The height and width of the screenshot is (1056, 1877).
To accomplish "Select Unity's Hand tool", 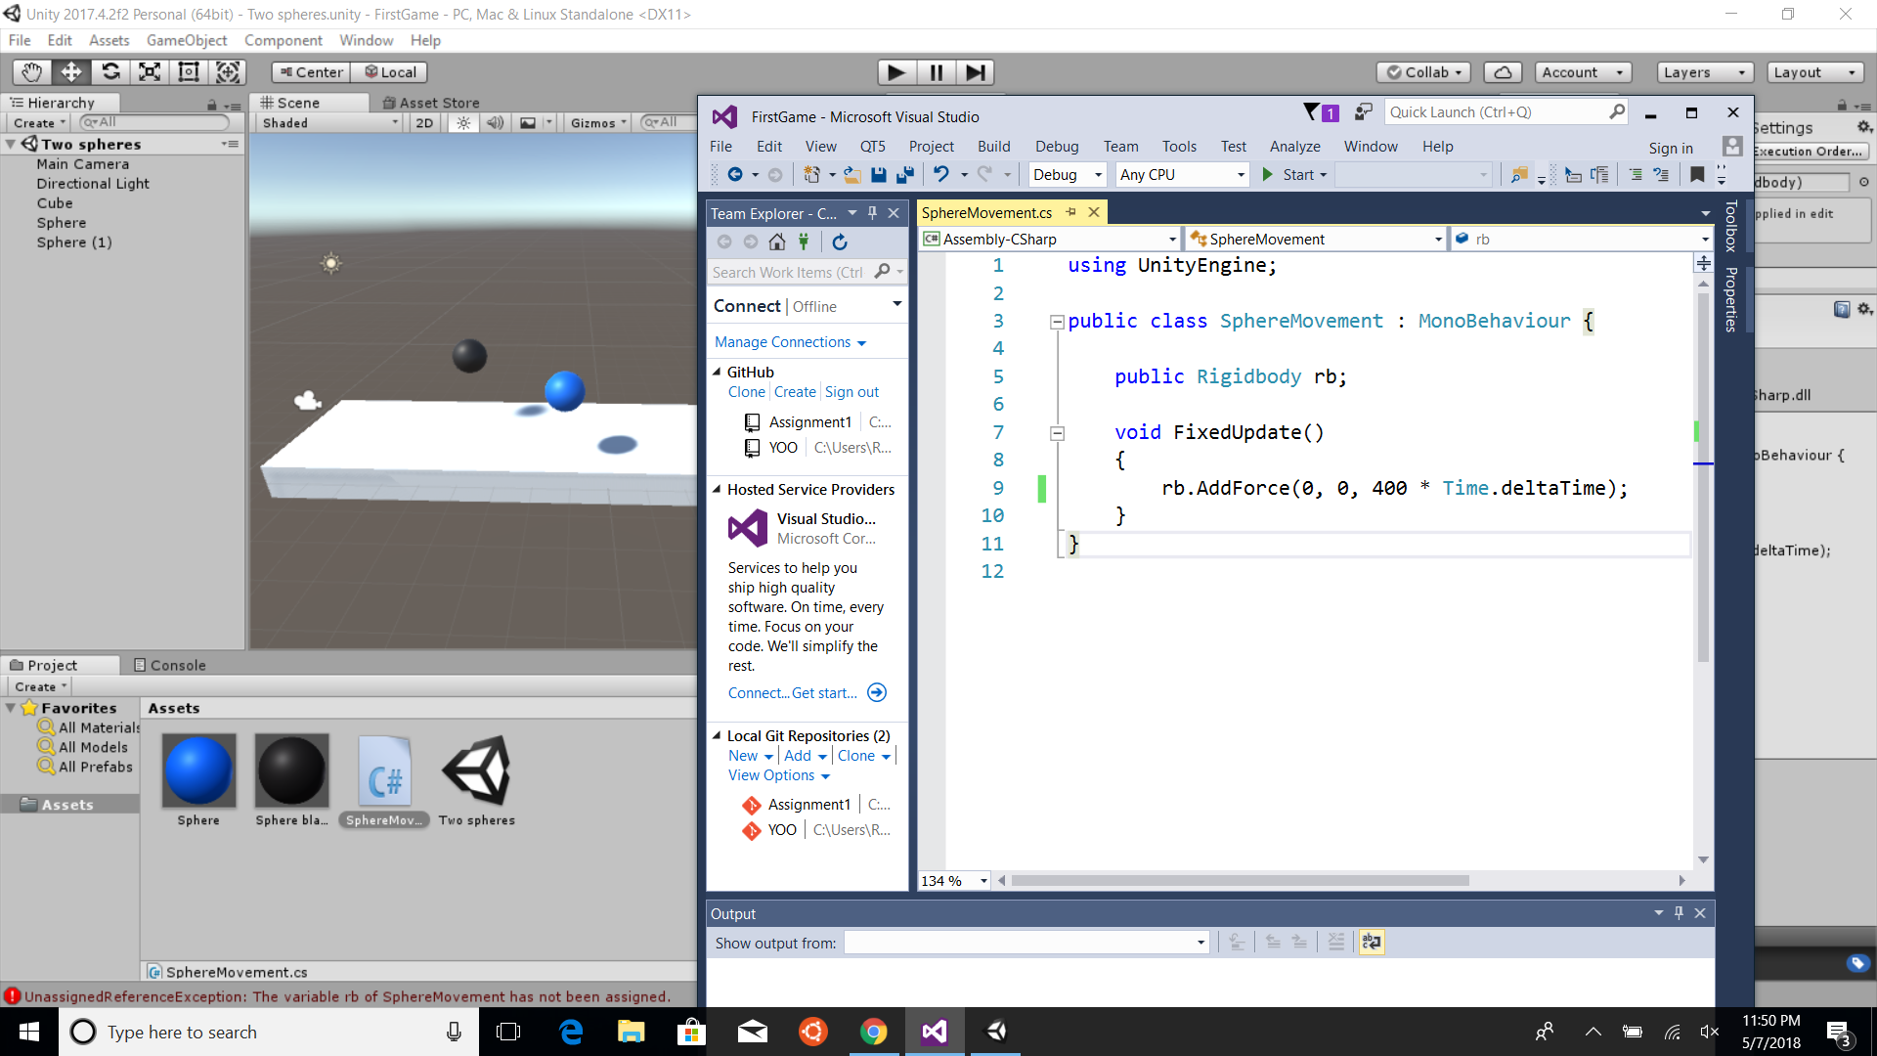I will (32, 71).
